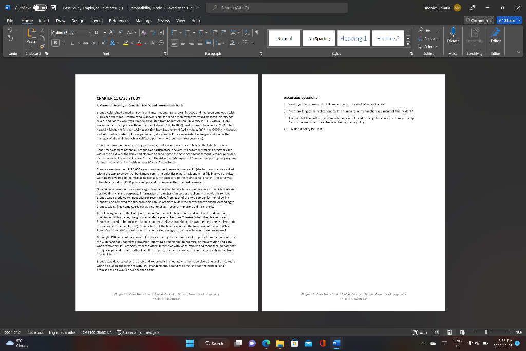Select the Format Painter tool
Screen dimensions: 526x351
click(42, 47)
